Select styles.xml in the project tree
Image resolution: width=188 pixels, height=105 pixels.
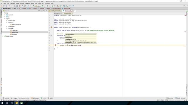(14, 34)
